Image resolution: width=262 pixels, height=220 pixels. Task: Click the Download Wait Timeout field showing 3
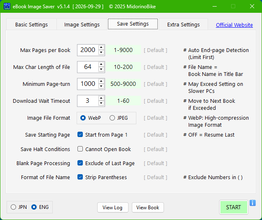click(x=88, y=101)
